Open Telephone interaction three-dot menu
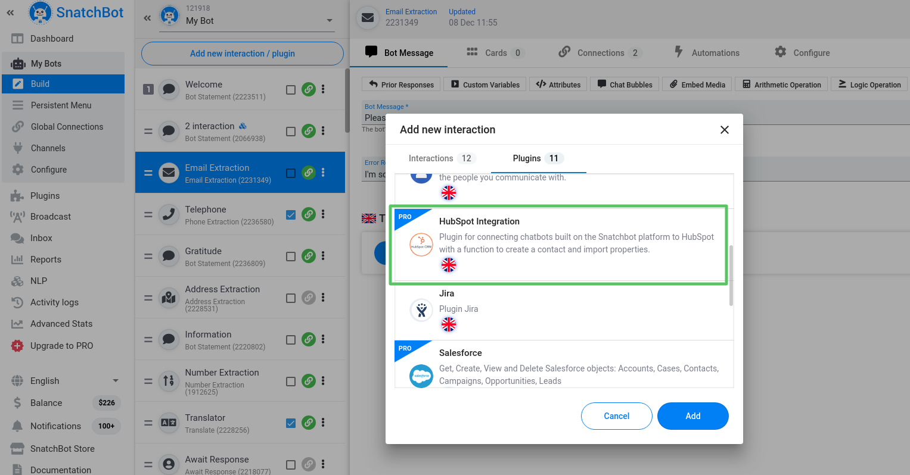The width and height of the screenshot is (910, 475). tap(324, 214)
